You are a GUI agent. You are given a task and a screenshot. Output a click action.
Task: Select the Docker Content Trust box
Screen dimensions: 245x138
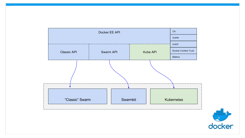[183, 51]
